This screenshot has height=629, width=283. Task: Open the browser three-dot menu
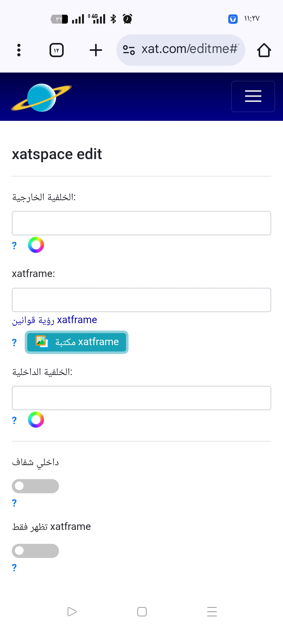[19, 50]
